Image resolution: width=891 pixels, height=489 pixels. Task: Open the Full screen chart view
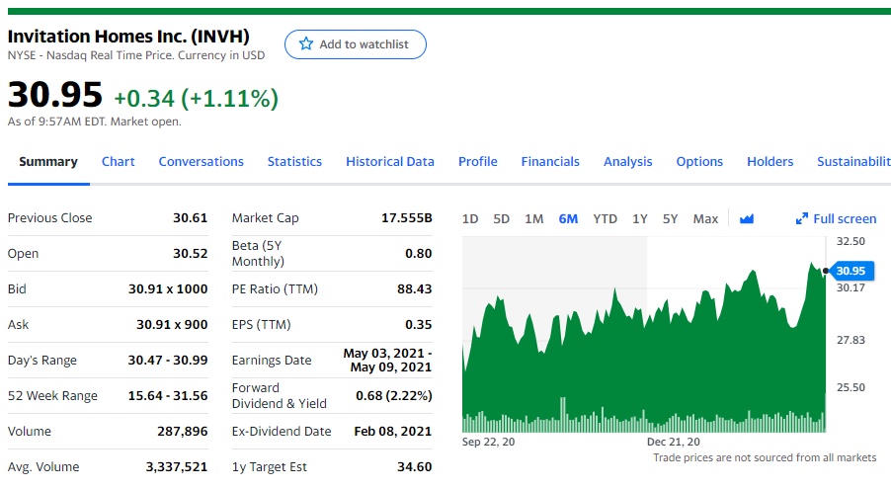837,219
